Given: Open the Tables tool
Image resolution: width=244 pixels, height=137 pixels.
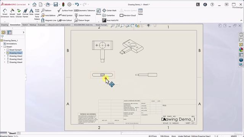Looking at the screenshot, I should click(140, 12).
